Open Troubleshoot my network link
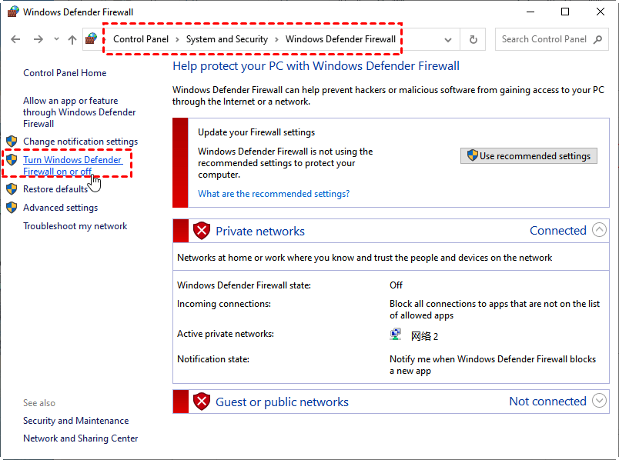This screenshot has width=619, height=460. (75, 226)
